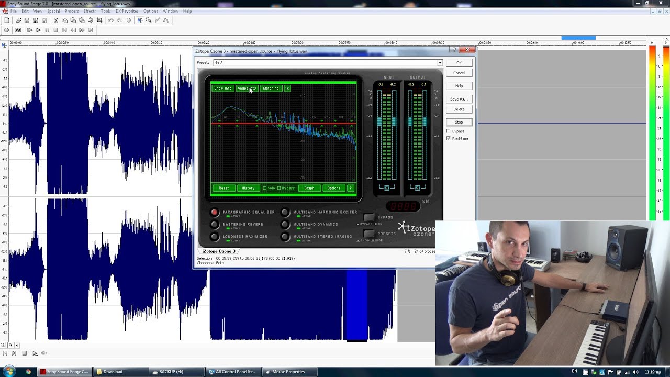Open the Process menu
This screenshot has width=670, height=377.
(72, 11)
